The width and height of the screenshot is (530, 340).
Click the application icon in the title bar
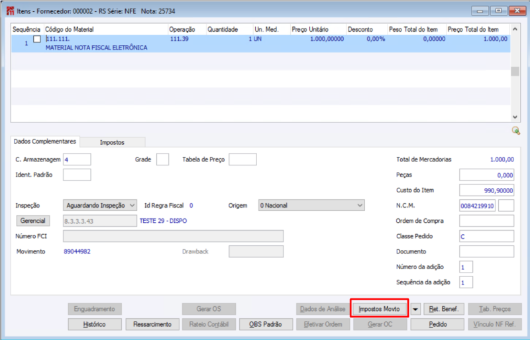click(11, 11)
